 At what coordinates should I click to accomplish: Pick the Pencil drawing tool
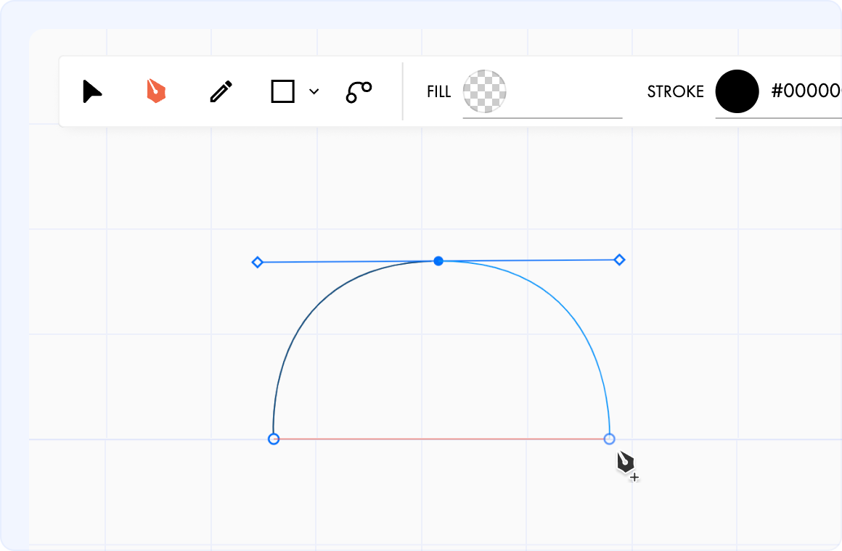(x=221, y=91)
